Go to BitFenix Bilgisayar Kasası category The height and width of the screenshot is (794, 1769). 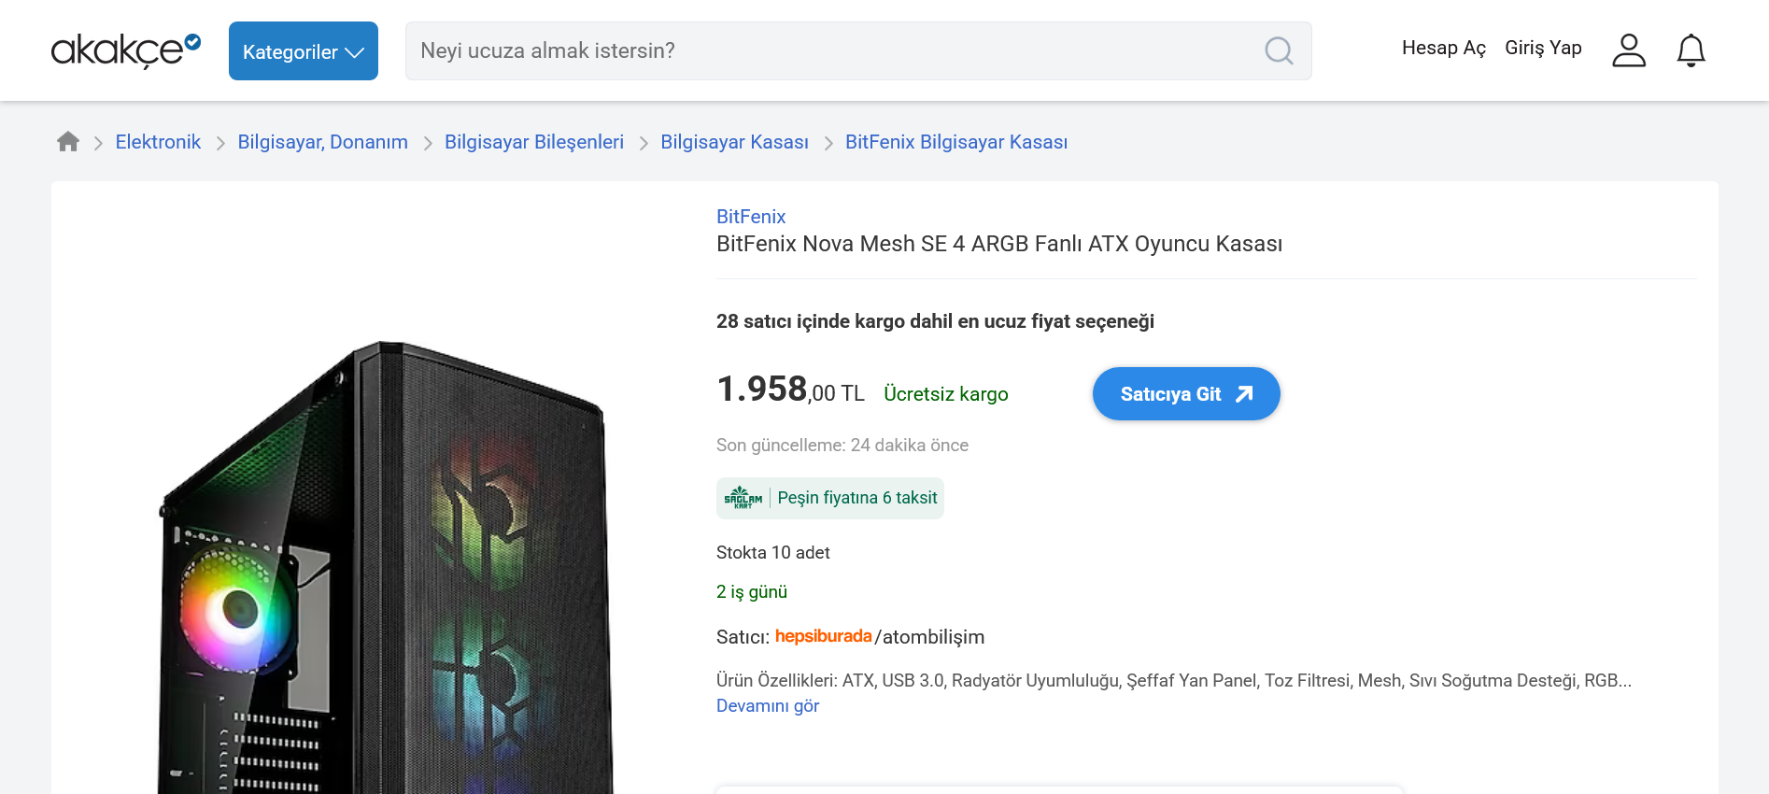click(955, 142)
